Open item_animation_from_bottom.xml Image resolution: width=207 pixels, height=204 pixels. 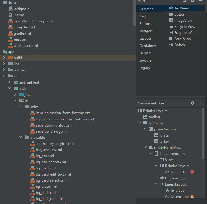click(x=61, y=113)
